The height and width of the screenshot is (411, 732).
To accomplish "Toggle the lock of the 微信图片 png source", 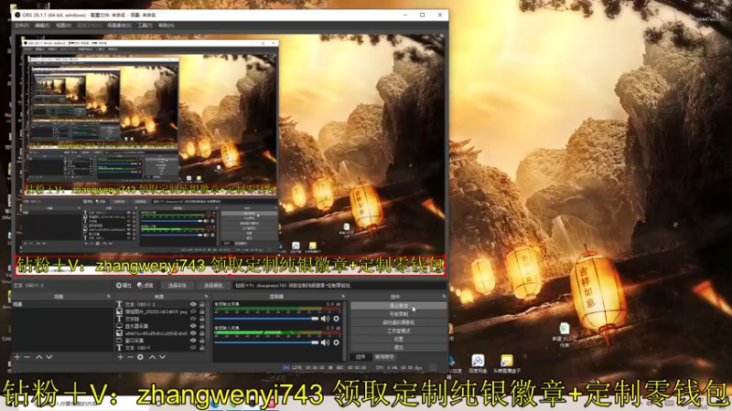I will (202, 311).
